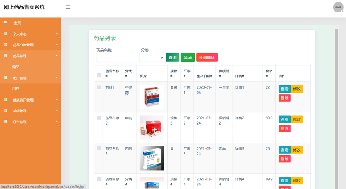Sort by 生产日期 column arrows

click(212, 76)
